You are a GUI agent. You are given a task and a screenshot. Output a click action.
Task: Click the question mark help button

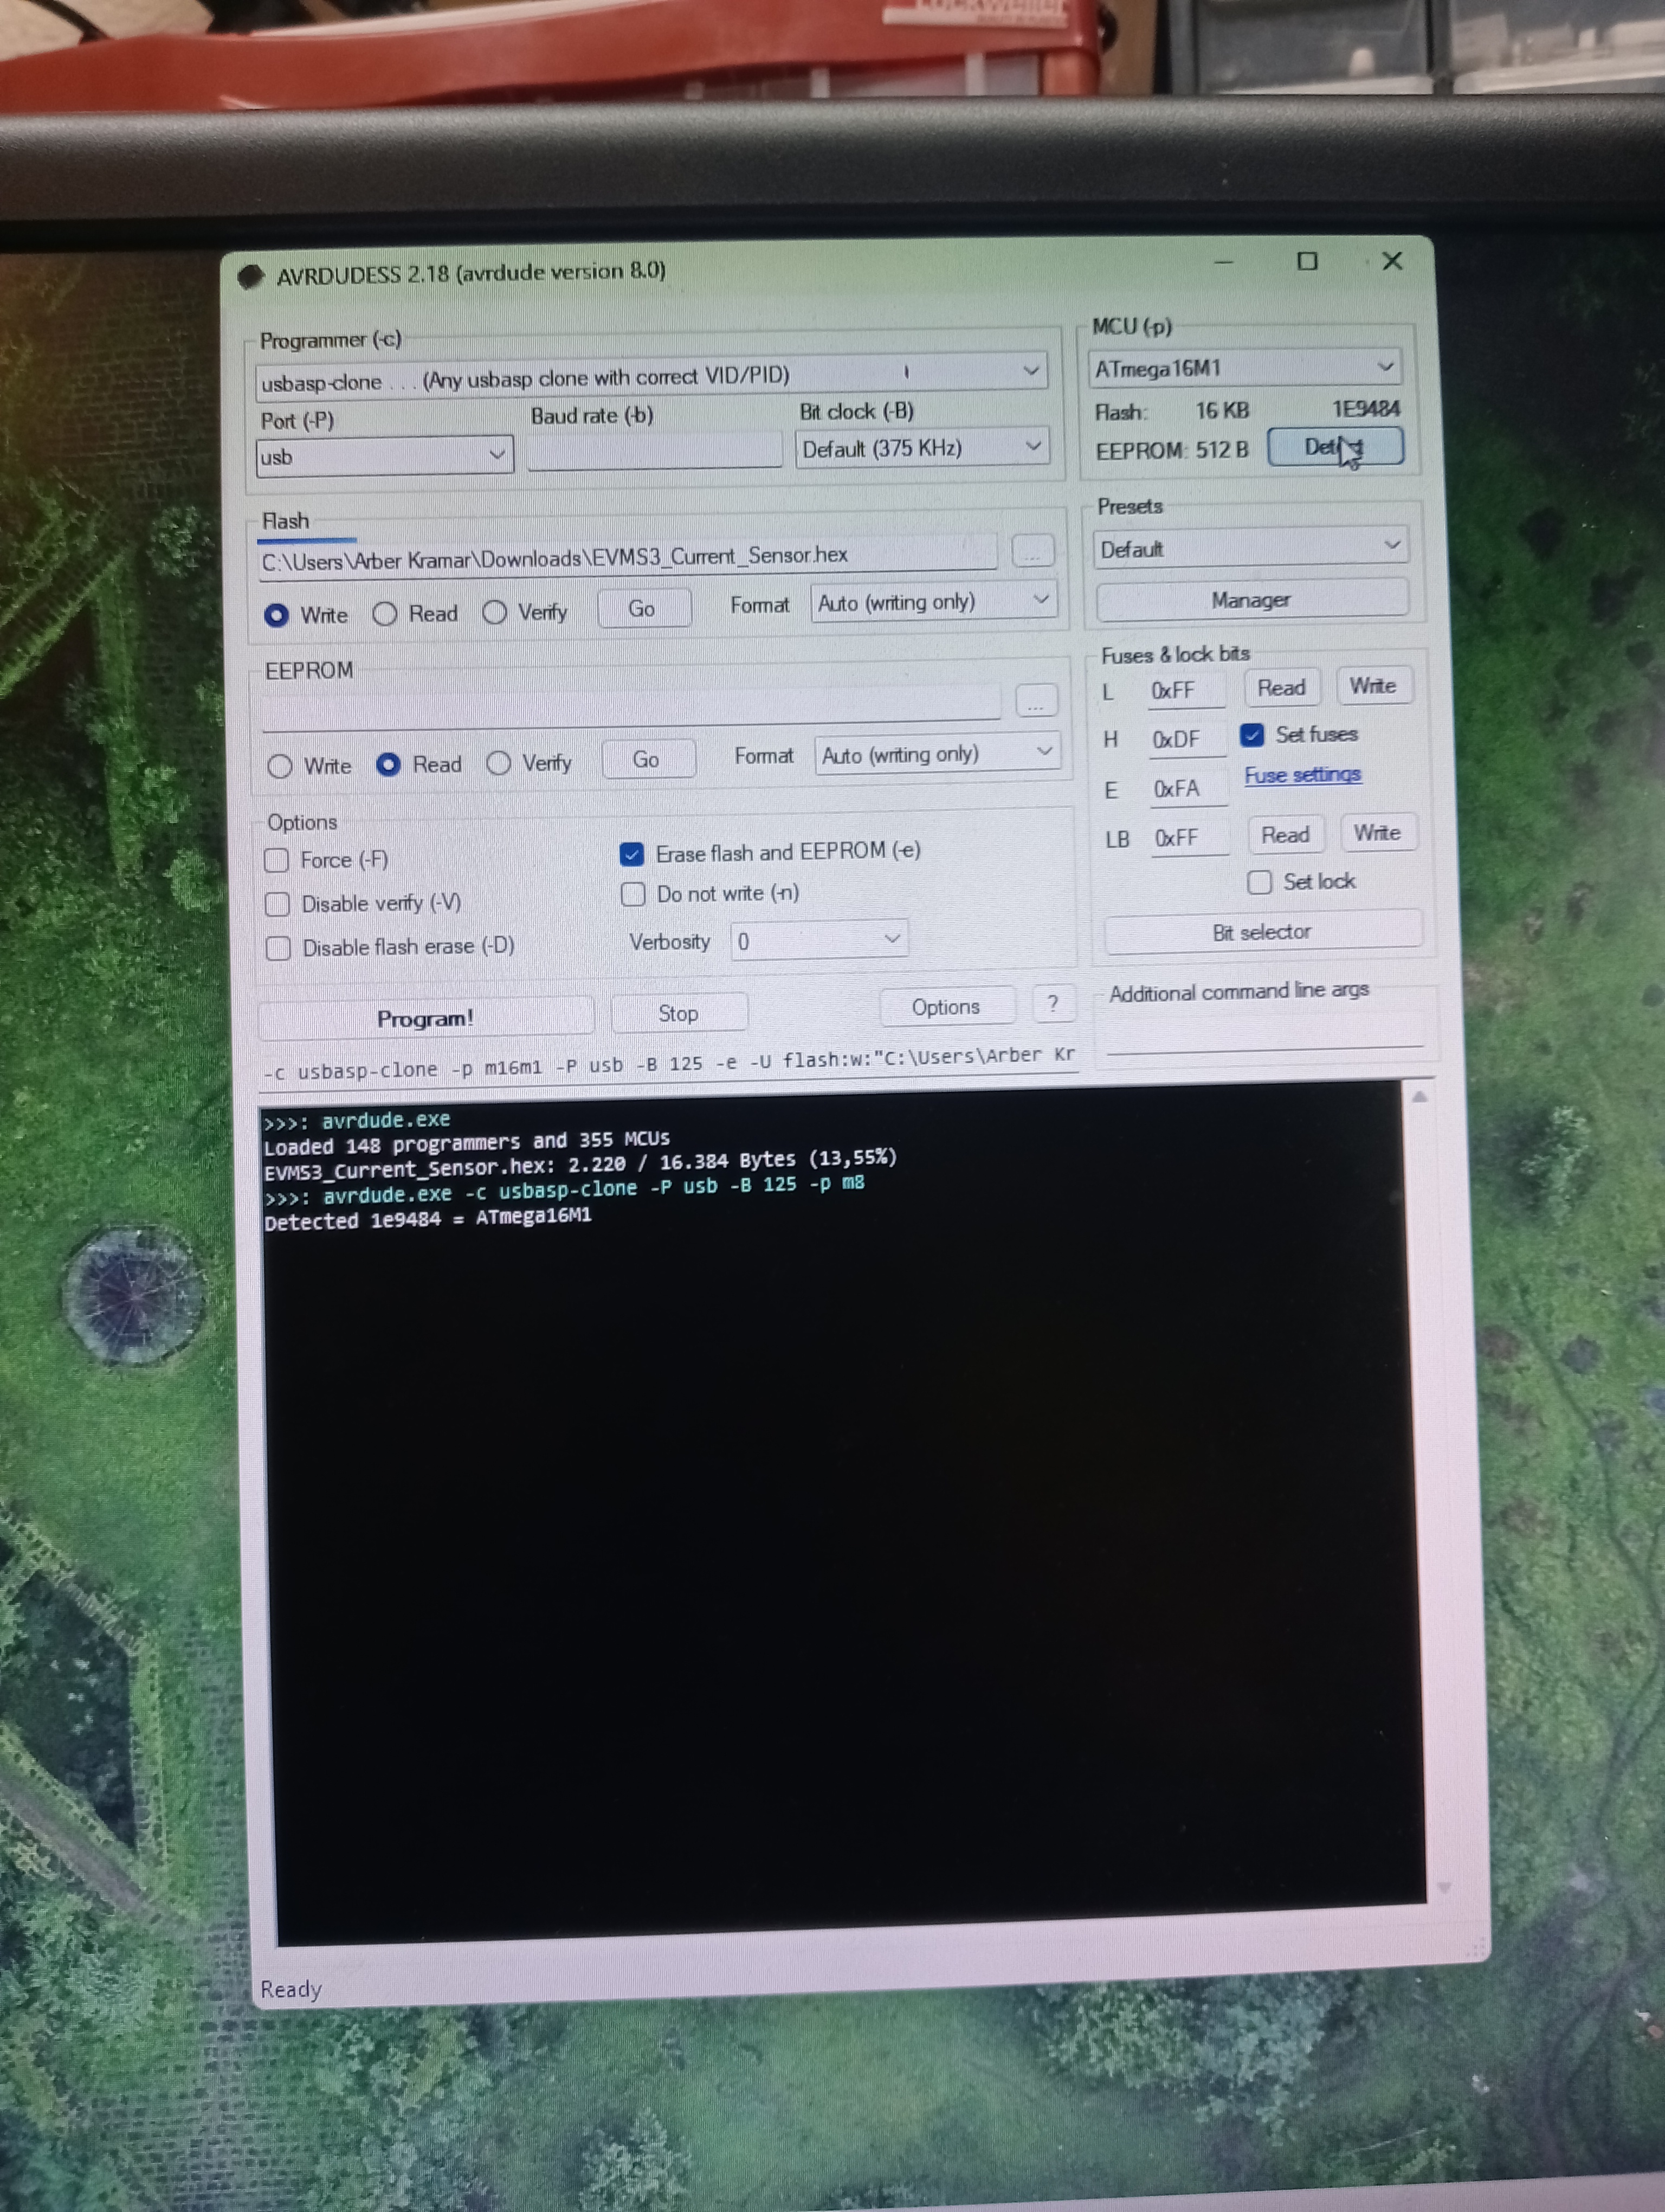(1053, 1004)
